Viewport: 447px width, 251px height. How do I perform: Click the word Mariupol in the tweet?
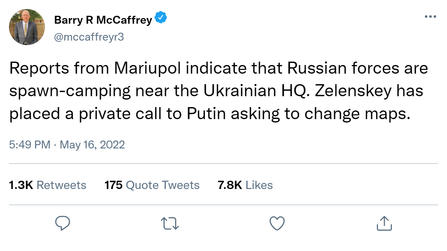click(148, 68)
